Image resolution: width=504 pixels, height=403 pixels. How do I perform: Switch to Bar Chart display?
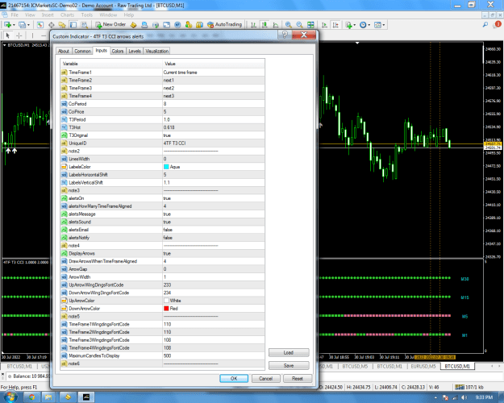coord(253,25)
